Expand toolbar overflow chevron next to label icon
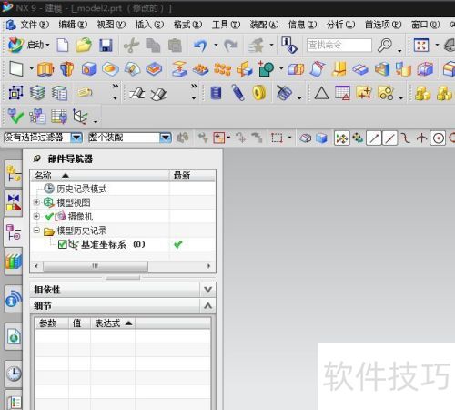The image size is (455, 410). click(116, 87)
